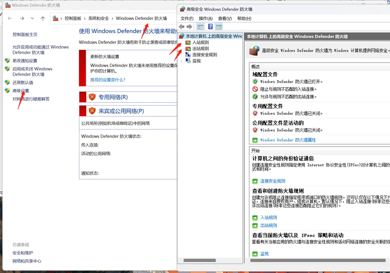Toggle the show/hide action pane toolbar icon

219,27
